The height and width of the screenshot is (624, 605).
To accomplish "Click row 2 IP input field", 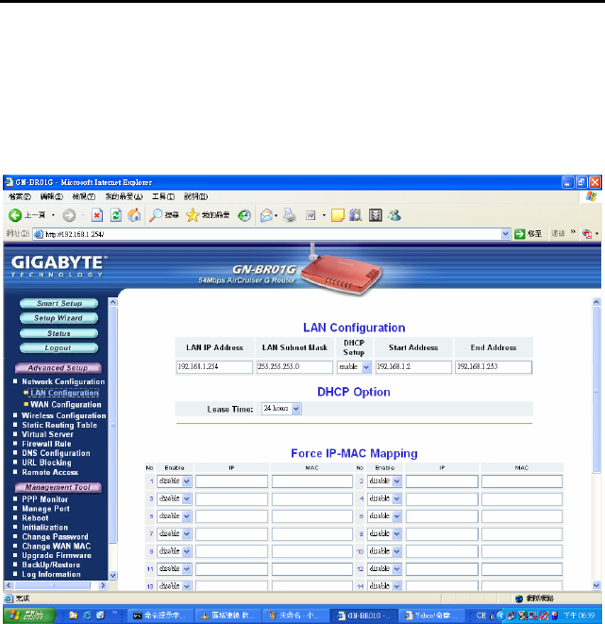I will click(442, 481).
